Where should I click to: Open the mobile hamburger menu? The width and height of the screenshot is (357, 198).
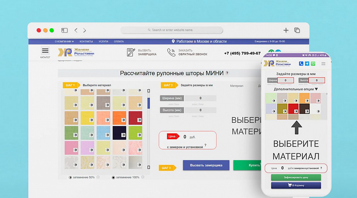tap(323, 64)
